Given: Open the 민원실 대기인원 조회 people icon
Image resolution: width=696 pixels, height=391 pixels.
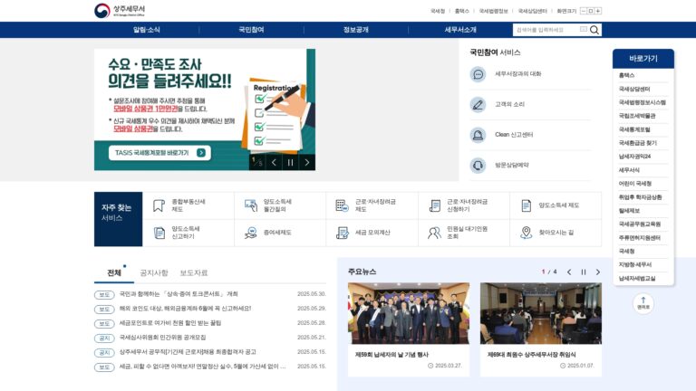Looking at the screenshot, I should 434,233.
